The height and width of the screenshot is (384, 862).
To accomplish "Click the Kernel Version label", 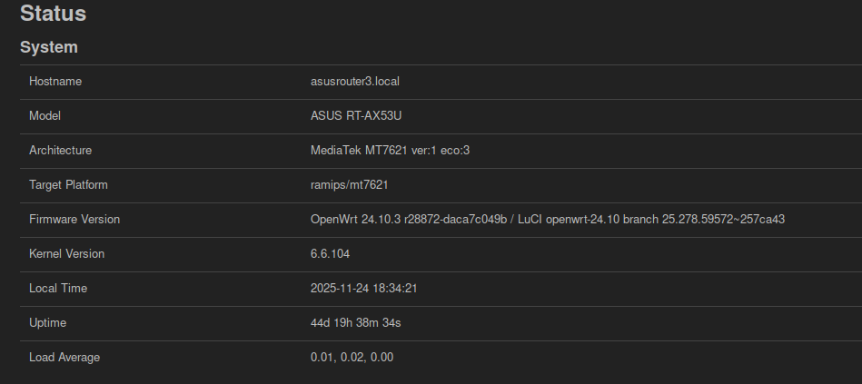I will click(66, 254).
